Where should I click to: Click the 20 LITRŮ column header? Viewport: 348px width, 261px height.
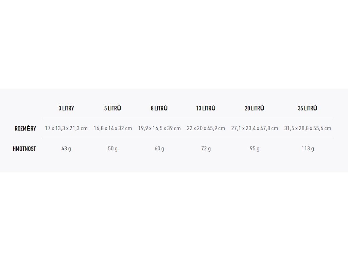point(254,108)
